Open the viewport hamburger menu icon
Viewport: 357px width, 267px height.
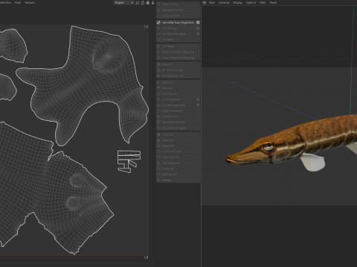(205, 3)
